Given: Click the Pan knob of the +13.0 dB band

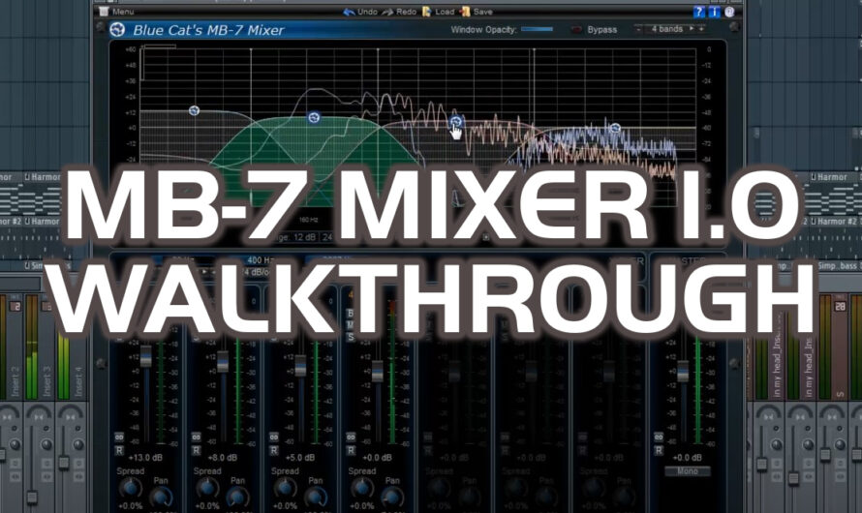Looking at the screenshot, I should [161, 498].
